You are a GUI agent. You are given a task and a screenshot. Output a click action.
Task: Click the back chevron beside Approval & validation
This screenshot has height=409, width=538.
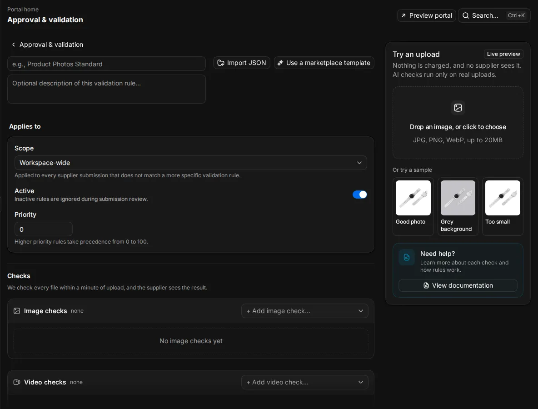click(x=13, y=45)
